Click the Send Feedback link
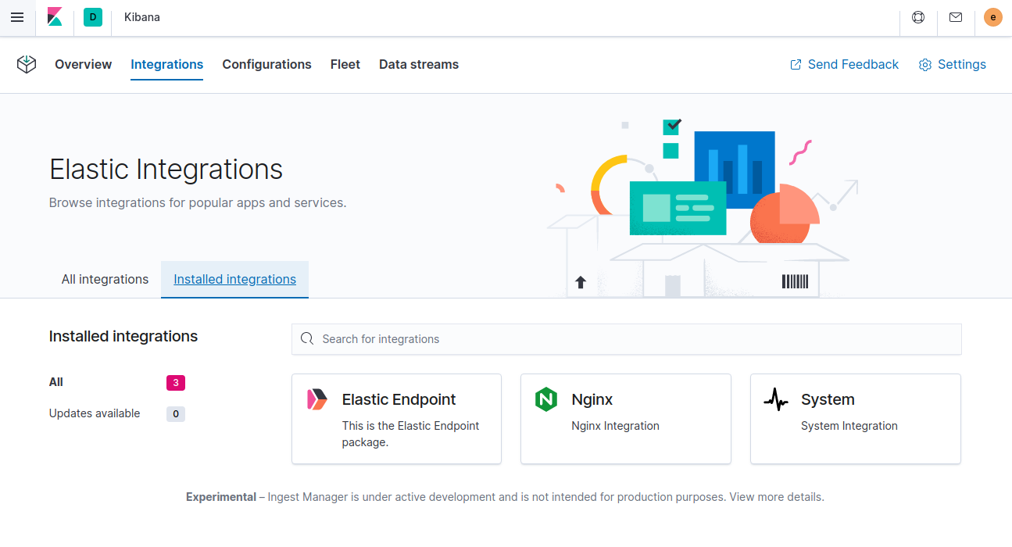Image resolution: width=1012 pixels, height=547 pixels. [x=844, y=65]
